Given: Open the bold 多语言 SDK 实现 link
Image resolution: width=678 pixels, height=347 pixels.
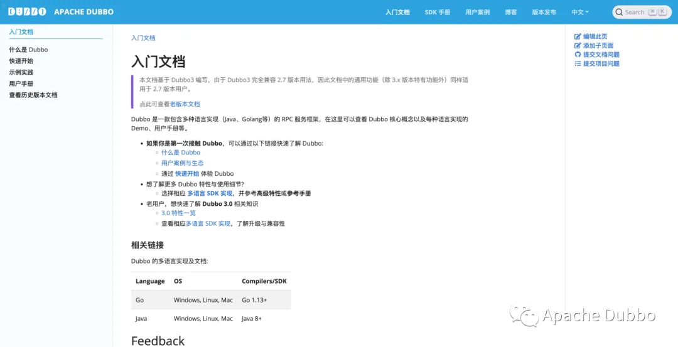Looking at the screenshot, I should point(210,193).
